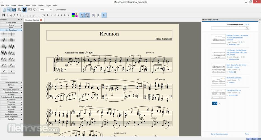Open the Notes menu
The height and width of the screenshot is (140, 261).
(20, 5)
